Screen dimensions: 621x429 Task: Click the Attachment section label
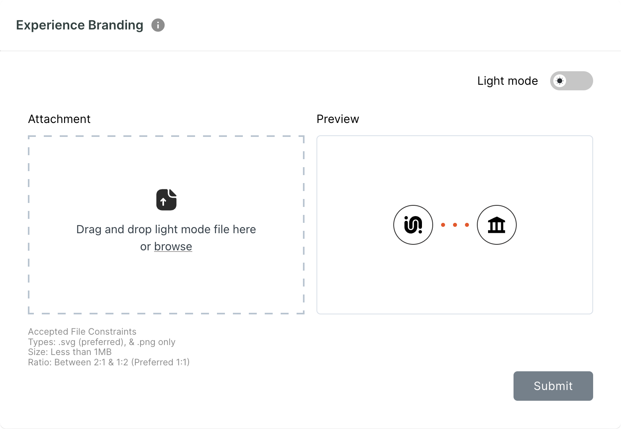point(59,119)
